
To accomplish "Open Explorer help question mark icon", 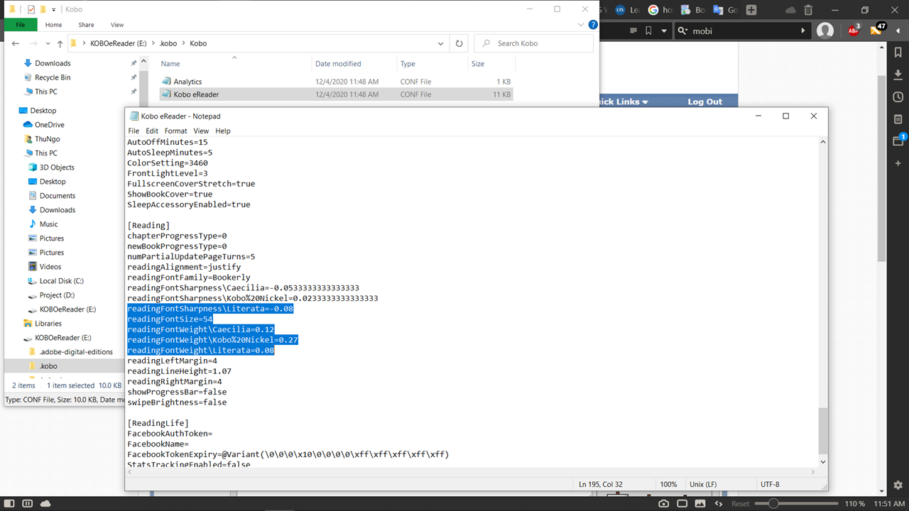I will (x=593, y=25).
